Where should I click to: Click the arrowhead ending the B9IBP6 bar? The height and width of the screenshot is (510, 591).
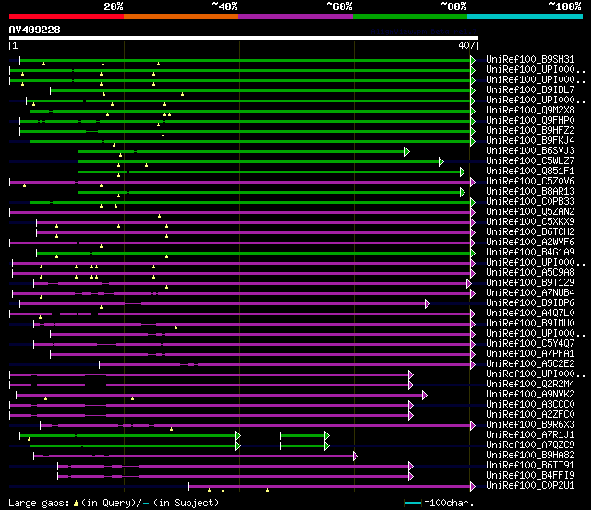(x=428, y=303)
